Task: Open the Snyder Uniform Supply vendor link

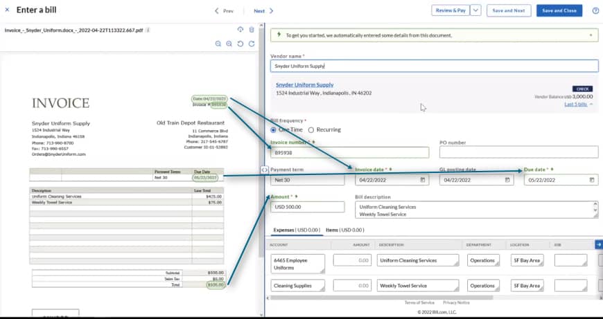Action: click(x=304, y=85)
